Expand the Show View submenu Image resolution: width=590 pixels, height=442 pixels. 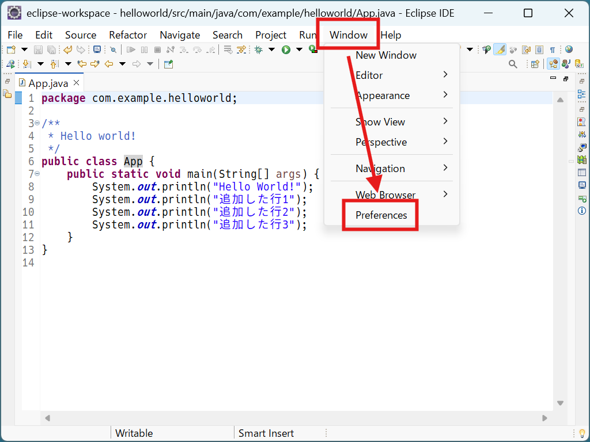pyautogui.click(x=380, y=121)
